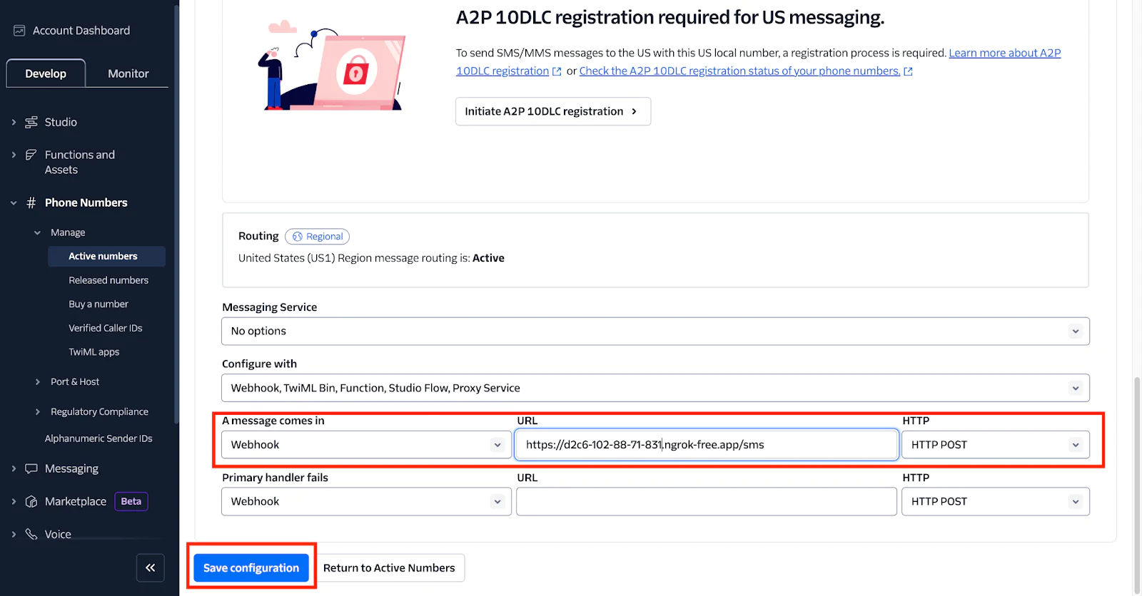Open Check the A2P 10DLC registration status link
Viewport: 1142px width, 596px height.
740,71
